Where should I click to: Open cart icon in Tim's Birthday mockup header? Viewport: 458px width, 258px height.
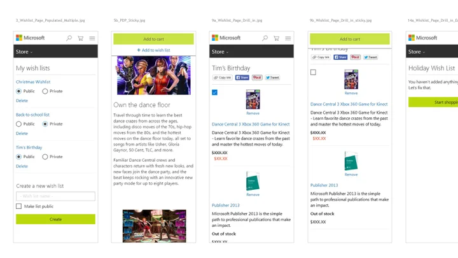[276, 38]
